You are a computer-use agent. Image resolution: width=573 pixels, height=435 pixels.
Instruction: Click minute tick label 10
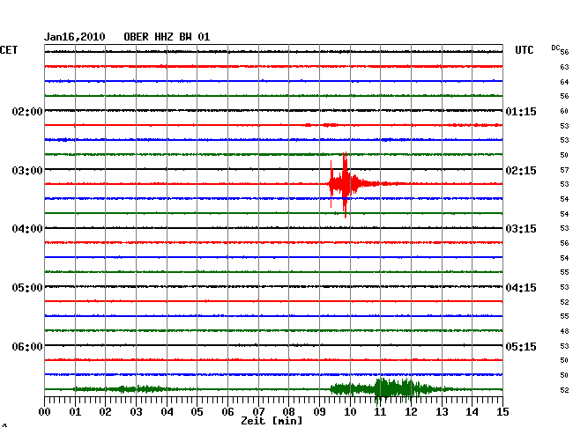point(350,412)
